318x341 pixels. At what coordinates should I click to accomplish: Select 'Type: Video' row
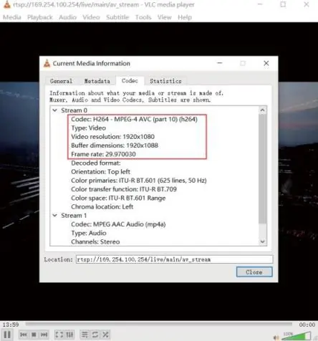(88, 128)
